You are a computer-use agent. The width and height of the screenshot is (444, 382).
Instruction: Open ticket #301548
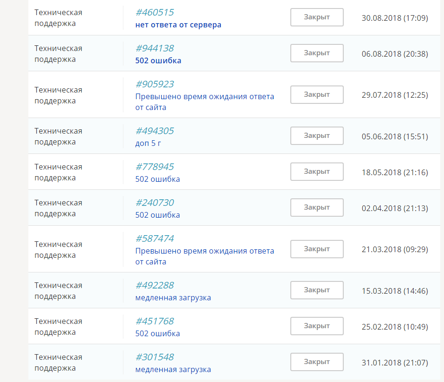pyautogui.click(x=155, y=357)
